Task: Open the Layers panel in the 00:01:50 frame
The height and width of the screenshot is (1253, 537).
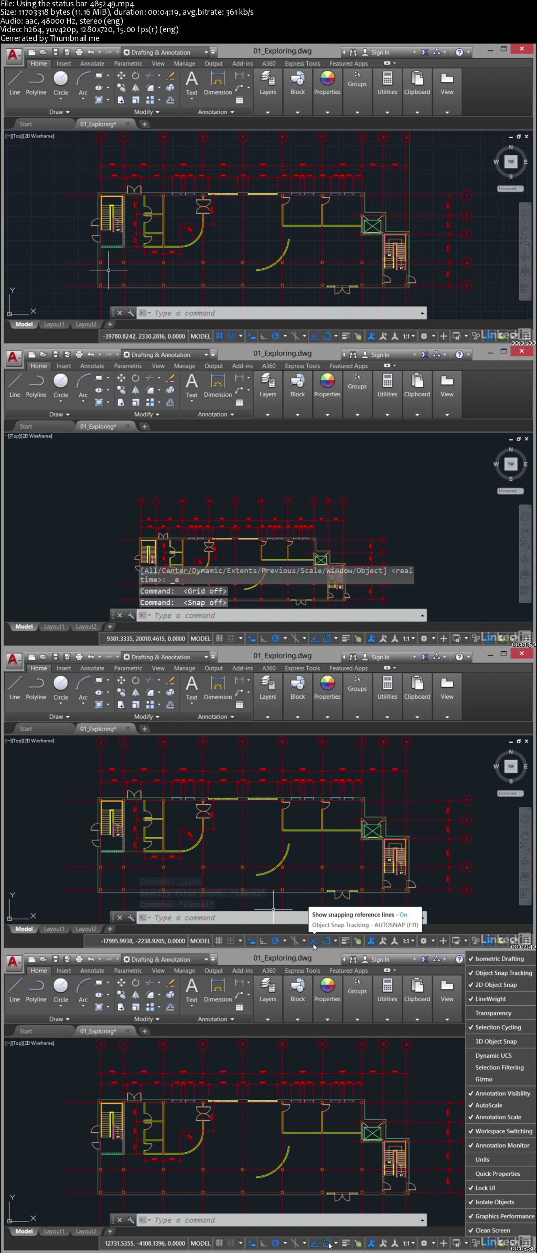Action: click(x=267, y=385)
